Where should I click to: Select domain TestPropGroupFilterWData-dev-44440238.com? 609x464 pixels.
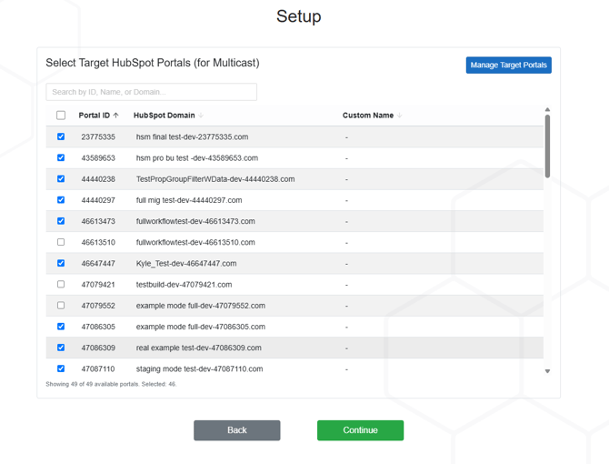tap(215, 179)
